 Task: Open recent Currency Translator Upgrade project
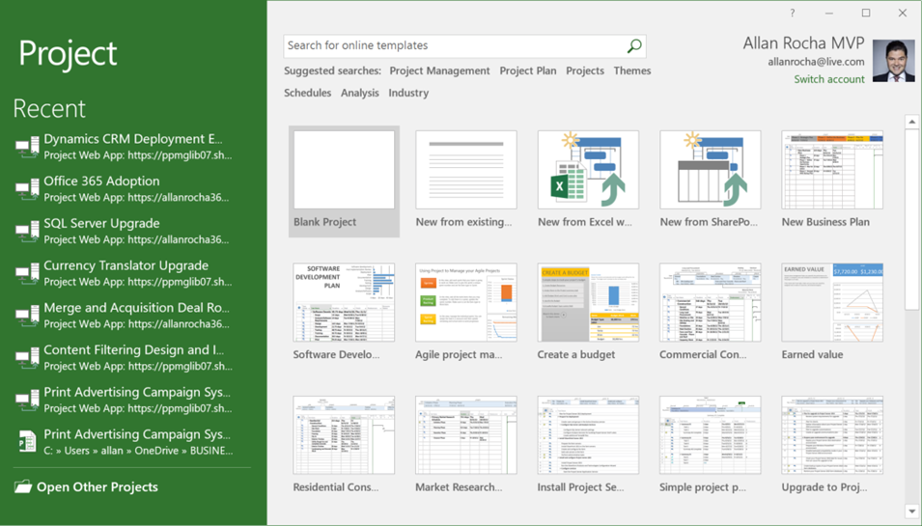(x=125, y=274)
